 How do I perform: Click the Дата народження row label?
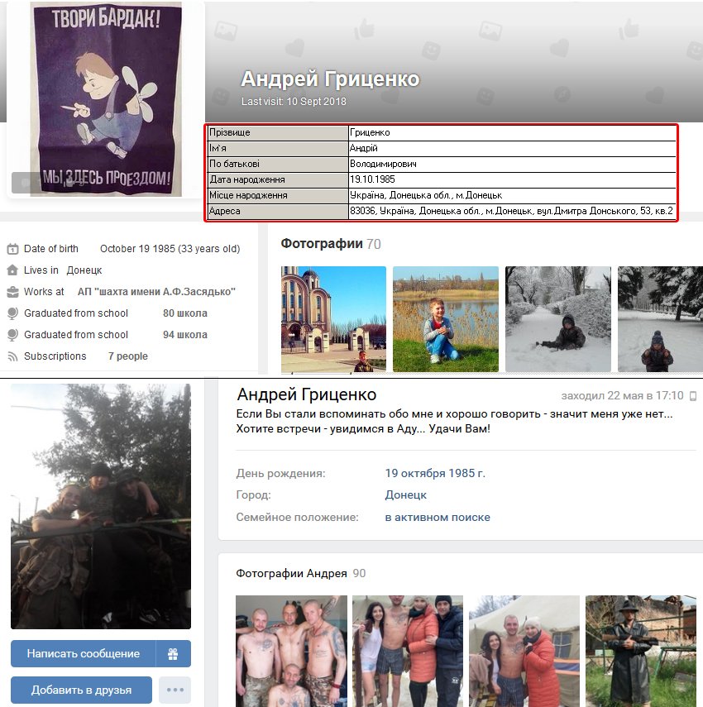pyautogui.click(x=277, y=179)
